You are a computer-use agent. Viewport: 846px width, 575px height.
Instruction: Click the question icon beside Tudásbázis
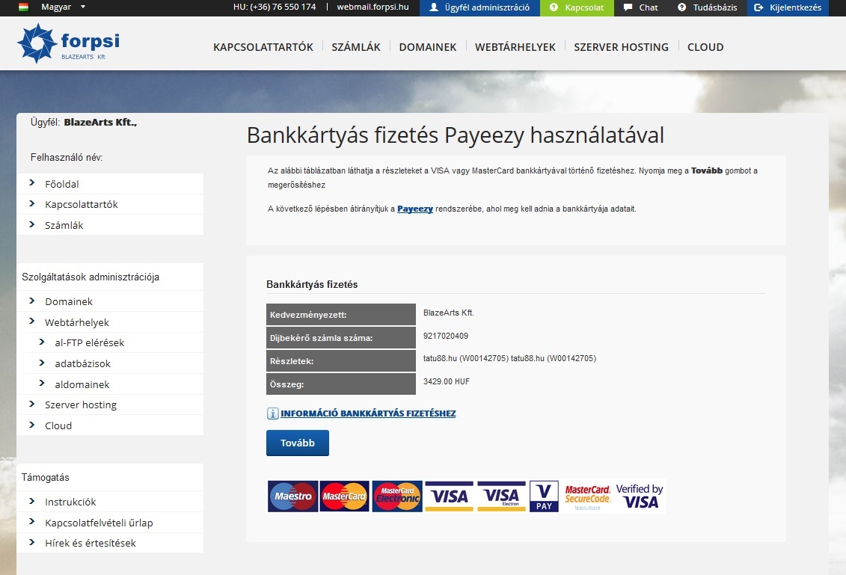682,7
